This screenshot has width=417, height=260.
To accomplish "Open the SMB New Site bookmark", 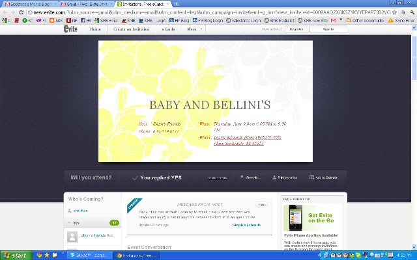I will [x=313, y=20].
